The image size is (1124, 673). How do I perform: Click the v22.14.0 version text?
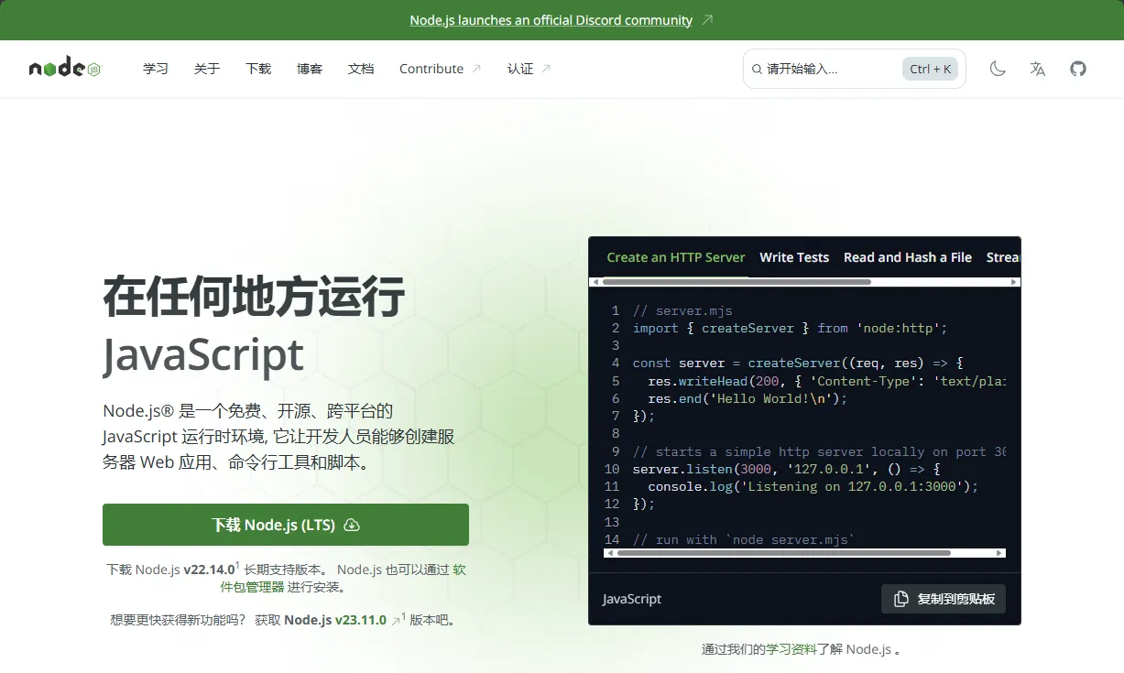(209, 570)
